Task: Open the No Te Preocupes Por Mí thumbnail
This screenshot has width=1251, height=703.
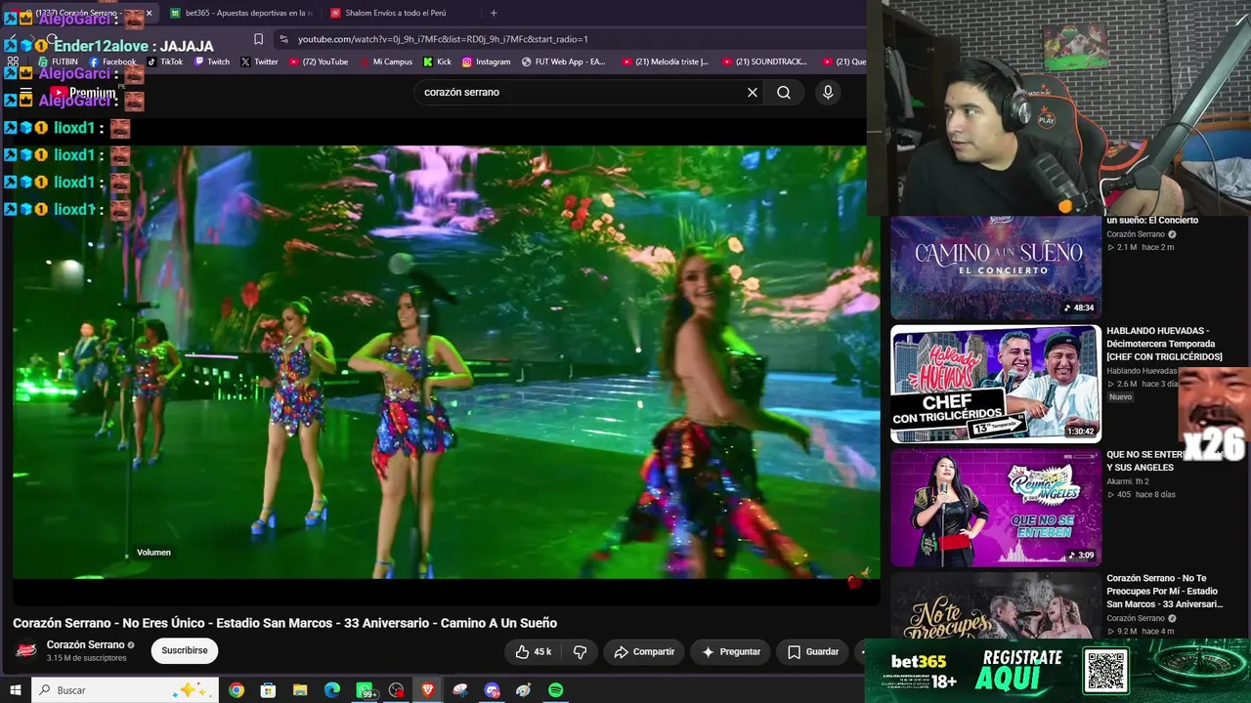Action: click(x=995, y=605)
